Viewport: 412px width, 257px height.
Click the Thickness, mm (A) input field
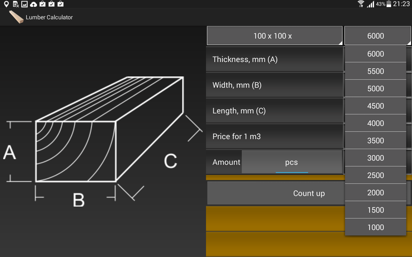[x=275, y=59]
